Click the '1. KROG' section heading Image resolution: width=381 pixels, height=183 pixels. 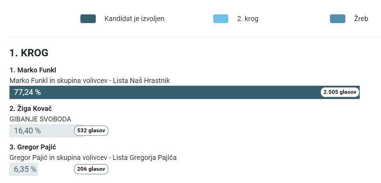pos(29,53)
